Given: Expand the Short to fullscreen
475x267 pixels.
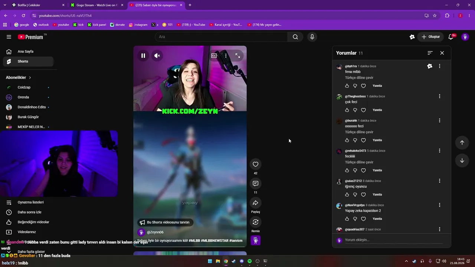Looking at the screenshot, I should click(x=238, y=56).
